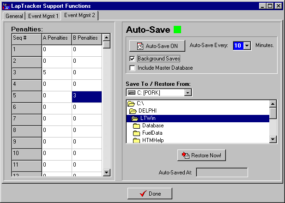Click the penalties table scroll up arrow
Viewport: 285px width, 203px height.
(x=107, y=37)
